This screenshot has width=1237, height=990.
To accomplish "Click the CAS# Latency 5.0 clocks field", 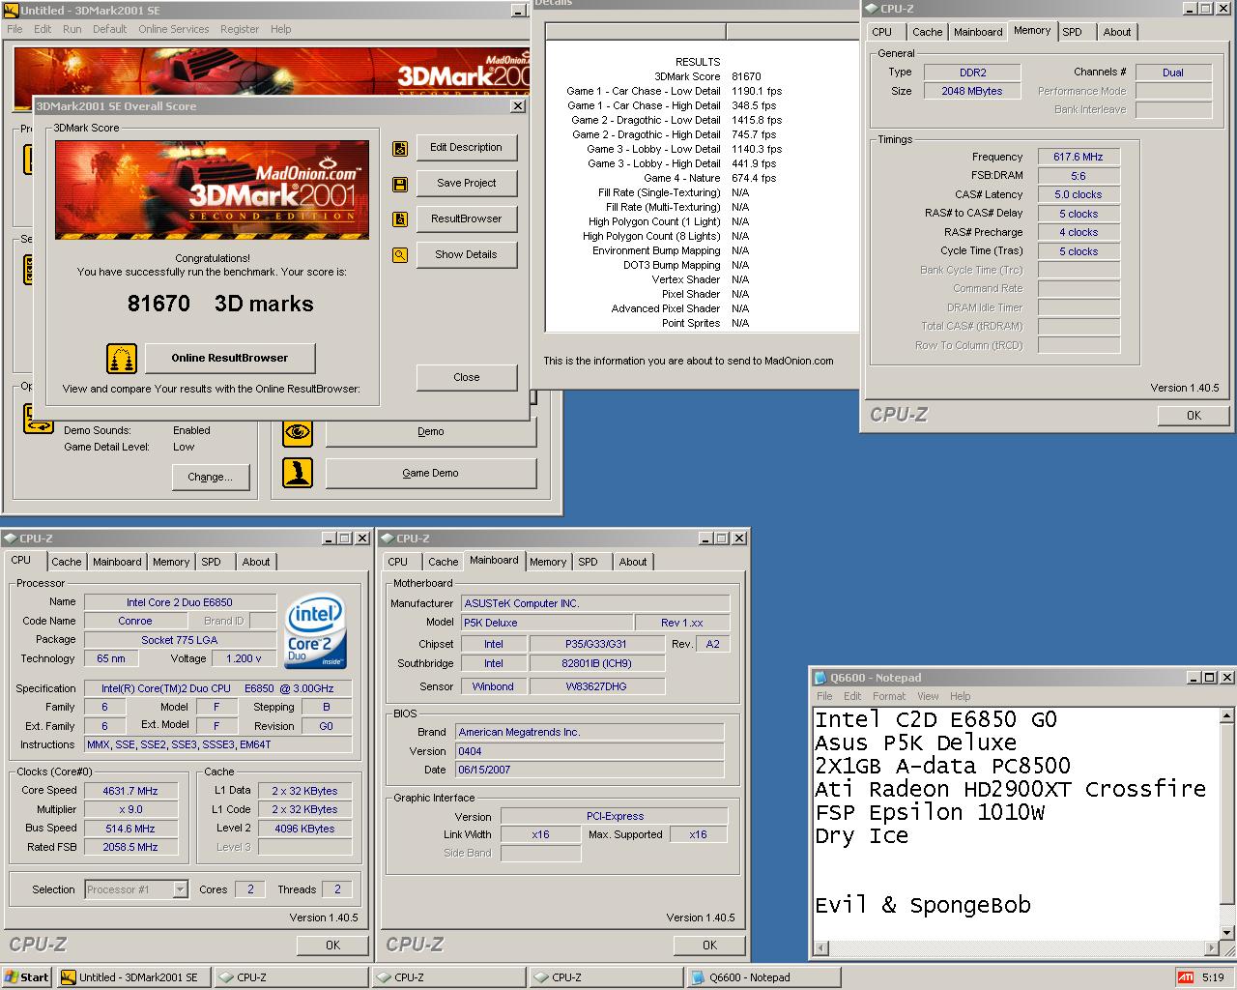I will click(x=1079, y=194).
